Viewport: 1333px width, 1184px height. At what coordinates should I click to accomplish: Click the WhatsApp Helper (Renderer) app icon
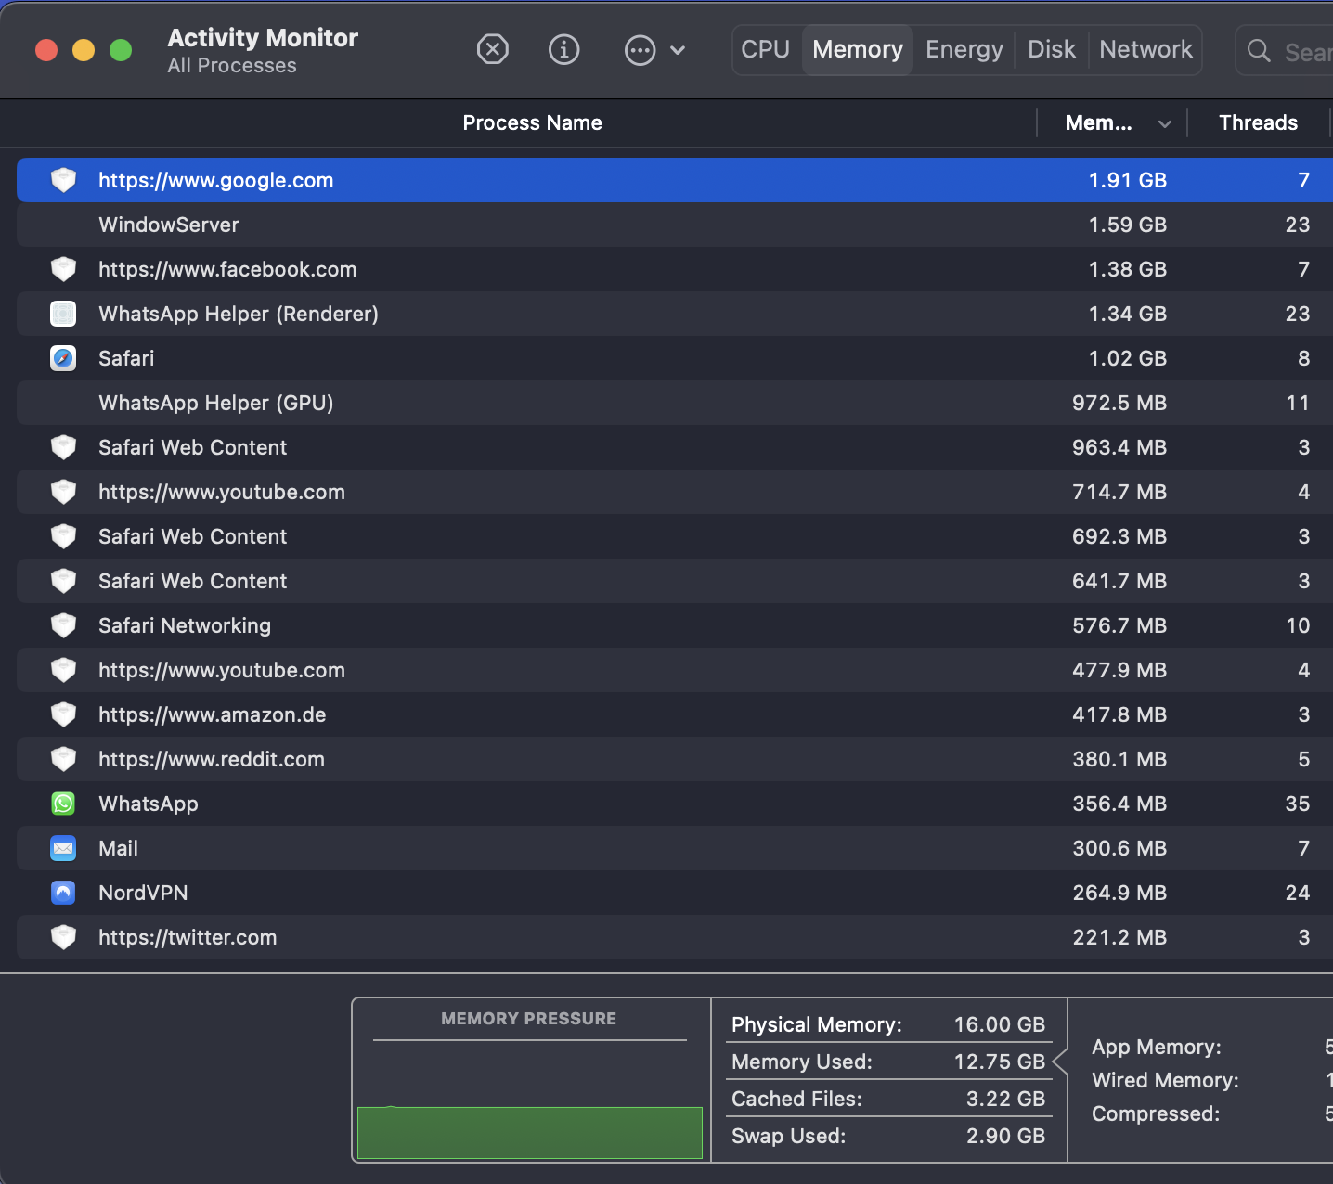63,314
